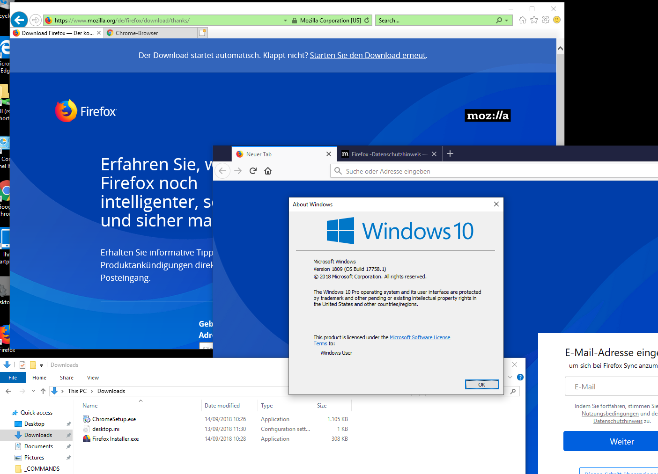Click Weiter button in Firefox Sync

click(x=611, y=441)
